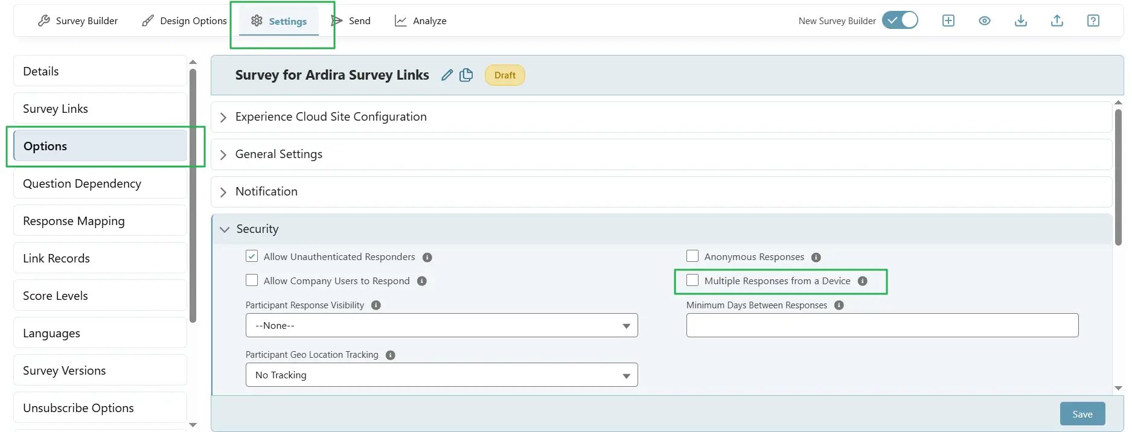Click the pencil edit icon beside survey title
The image size is (1132, 432).
point(447,75)
